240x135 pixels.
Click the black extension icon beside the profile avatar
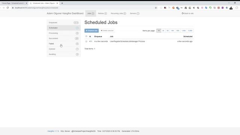[x=231, y=8]
